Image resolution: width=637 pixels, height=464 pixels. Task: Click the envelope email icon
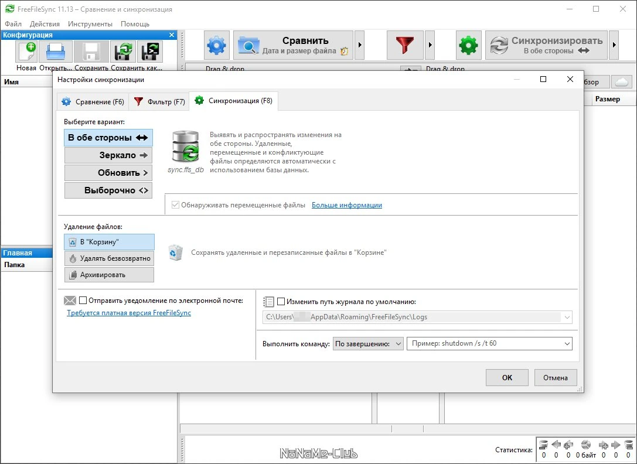point(70,301)
